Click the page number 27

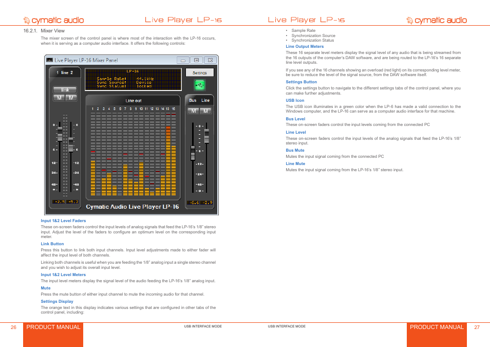tap(477, 327)
